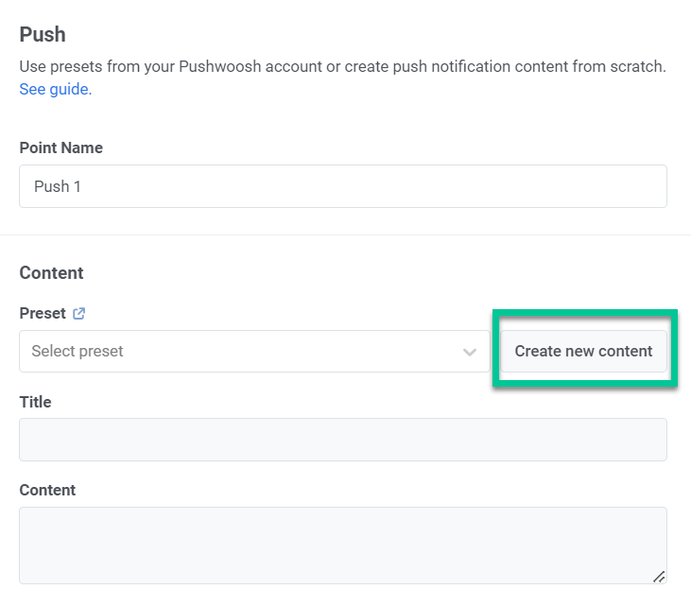The image size is (691, 607).
Task: Focus the Point Name input field
Action: [343, 186]
